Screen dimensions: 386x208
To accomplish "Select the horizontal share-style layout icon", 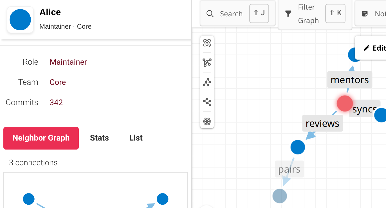I will coord(207,102).
